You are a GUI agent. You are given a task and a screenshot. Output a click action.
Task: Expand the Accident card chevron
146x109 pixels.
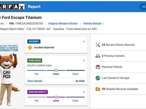pos(84,41)
